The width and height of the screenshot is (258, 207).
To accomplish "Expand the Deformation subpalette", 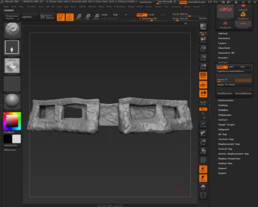I will [226, 100].
